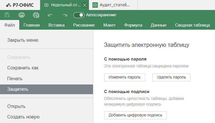
Task: Toggle the Автосохранение switch
Action: [79, 15]
